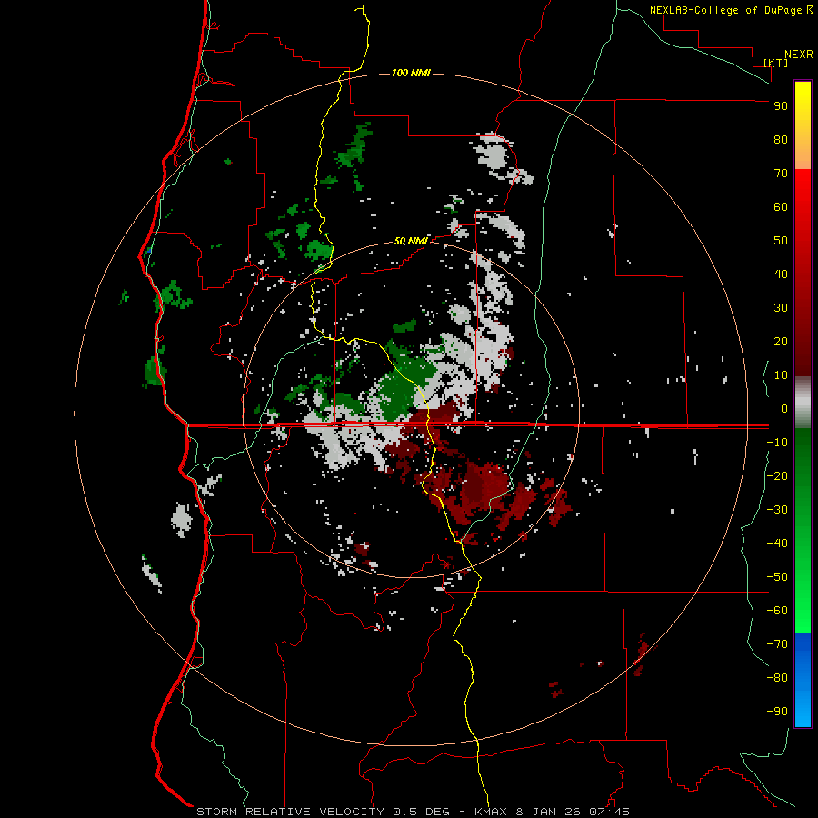Click the positive 10 scale value
The image size is (818, 818).
pyautogui.click(x=781, y=375)
